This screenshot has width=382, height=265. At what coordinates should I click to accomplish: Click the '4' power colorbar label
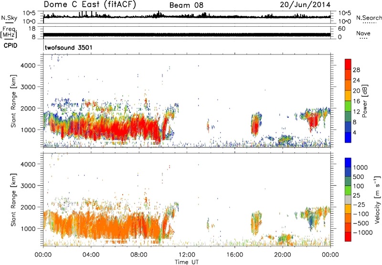pyautogui.click(x=354, y=132)
